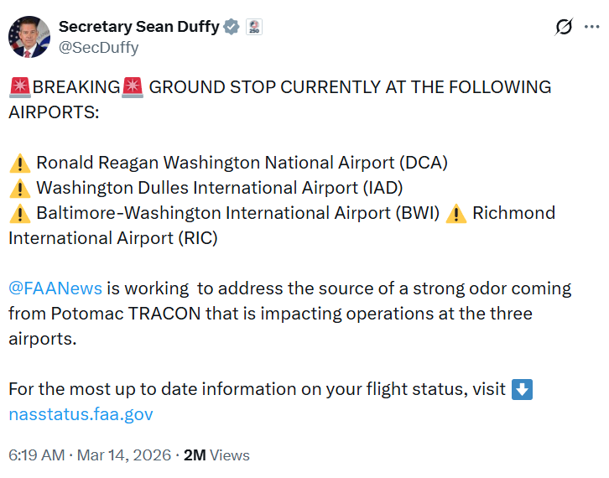Click the warning emoji before Richmond
The height and width of the screenshot is (478, 609).
tap(456, 213)
